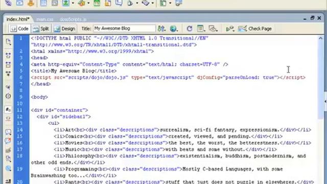Image resolution: width=327 pixels, height=184 pixels.
Task: Insert a Table from the Insert bar
Action: coord(43,3)
